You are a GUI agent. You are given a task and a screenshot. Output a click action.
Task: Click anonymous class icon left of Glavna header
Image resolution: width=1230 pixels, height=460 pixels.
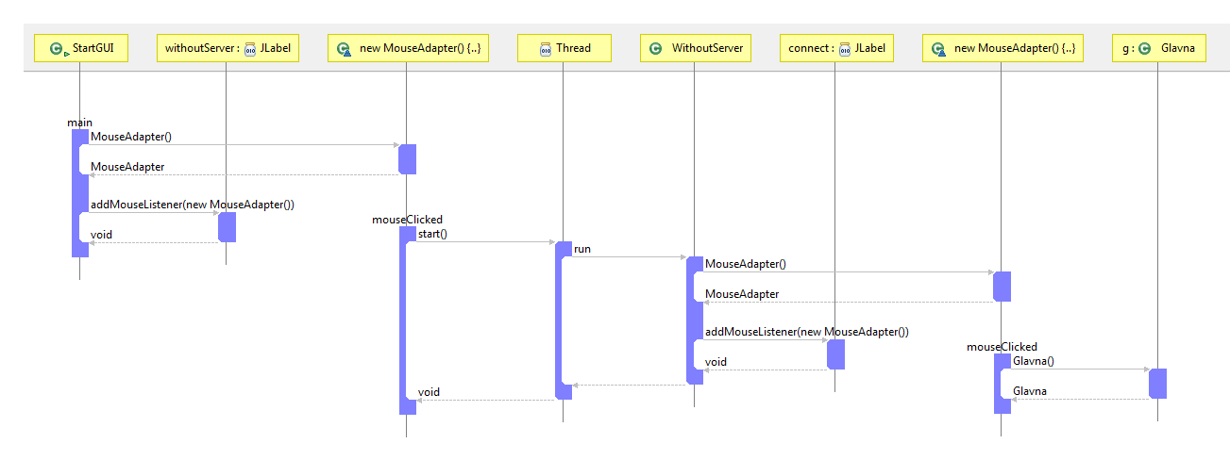pos(939,49)
